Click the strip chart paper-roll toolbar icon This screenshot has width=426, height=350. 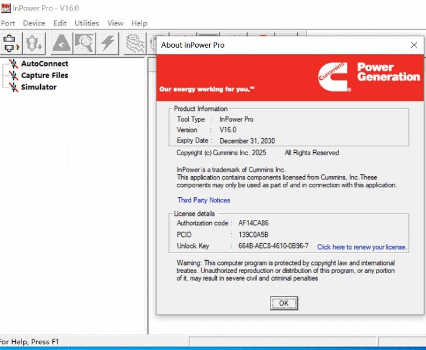[x=135, y=44]
